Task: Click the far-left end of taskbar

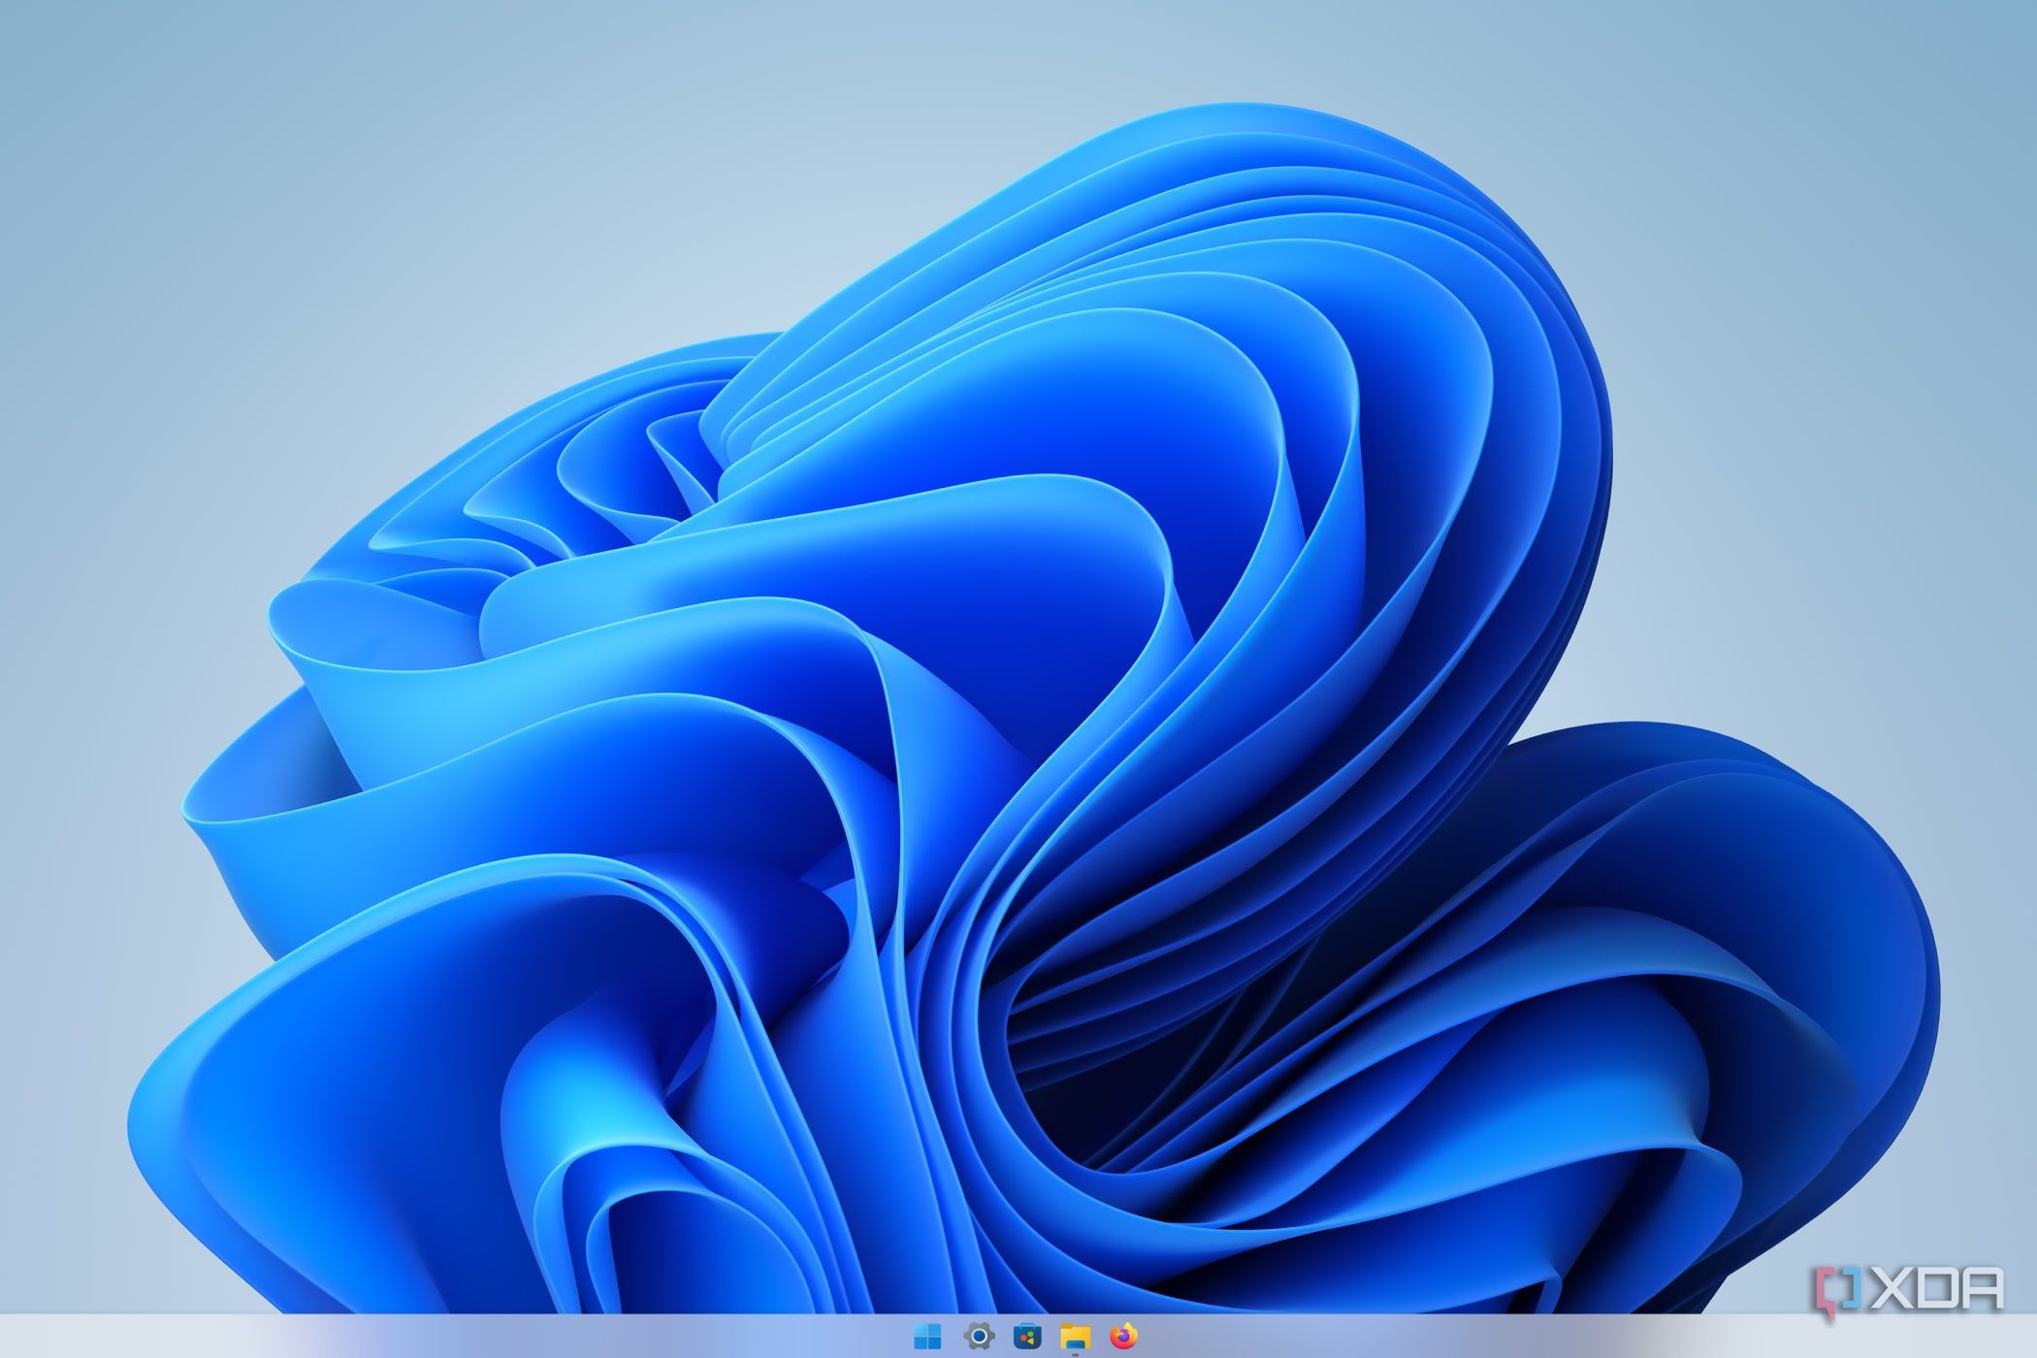Action: (15, 1337)
